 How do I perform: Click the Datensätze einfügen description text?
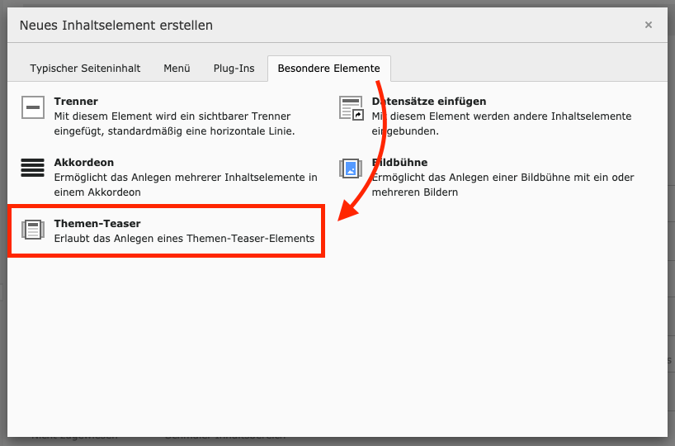(x=501, y=124)
